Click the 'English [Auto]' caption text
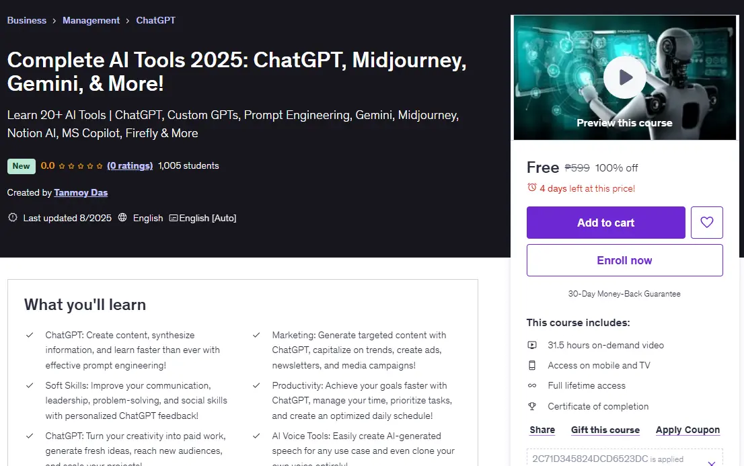Image resolution: width=744 pixels, height=466 pixels. pyautogui.click(x=207, y=218)
